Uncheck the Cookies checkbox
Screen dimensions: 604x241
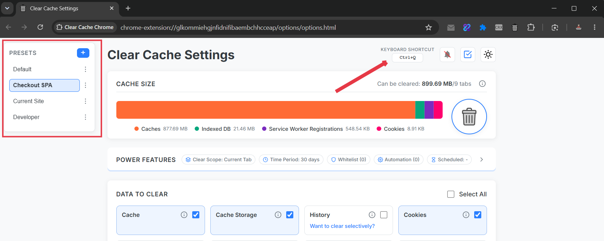click(478, 215)
